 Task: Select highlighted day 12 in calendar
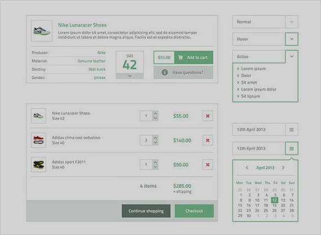[x=274, y=200]
